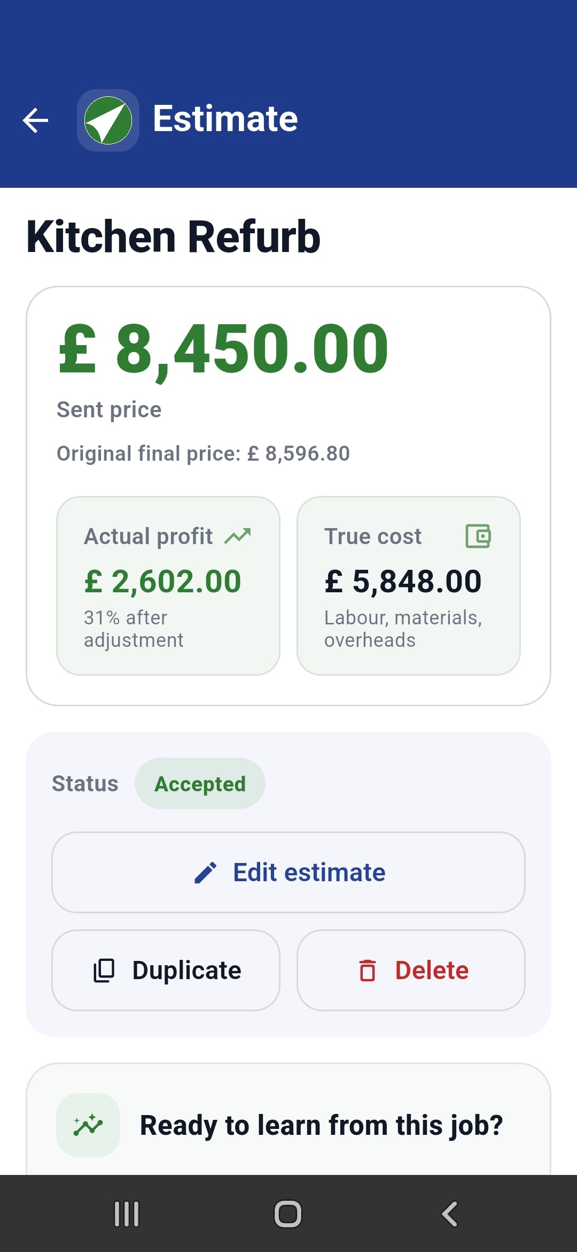Open the Edit estimate button
577x1252 pixels.
288,873
